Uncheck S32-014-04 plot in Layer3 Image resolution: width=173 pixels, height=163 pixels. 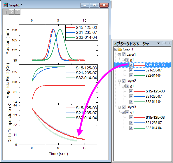point(131,128)
